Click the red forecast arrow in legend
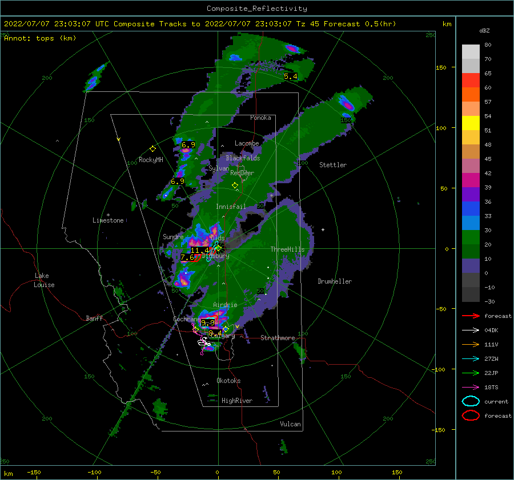The height and width of the screenshot is (480, 514). [x=471, y=316]
